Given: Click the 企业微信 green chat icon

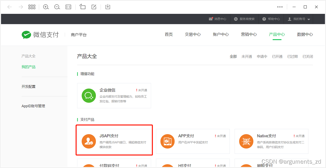Looking at the screenshot, I should click(x=88, y=95).
